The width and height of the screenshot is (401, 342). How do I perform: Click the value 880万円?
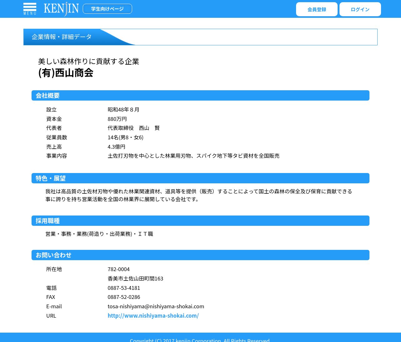[x=117, y=119]
